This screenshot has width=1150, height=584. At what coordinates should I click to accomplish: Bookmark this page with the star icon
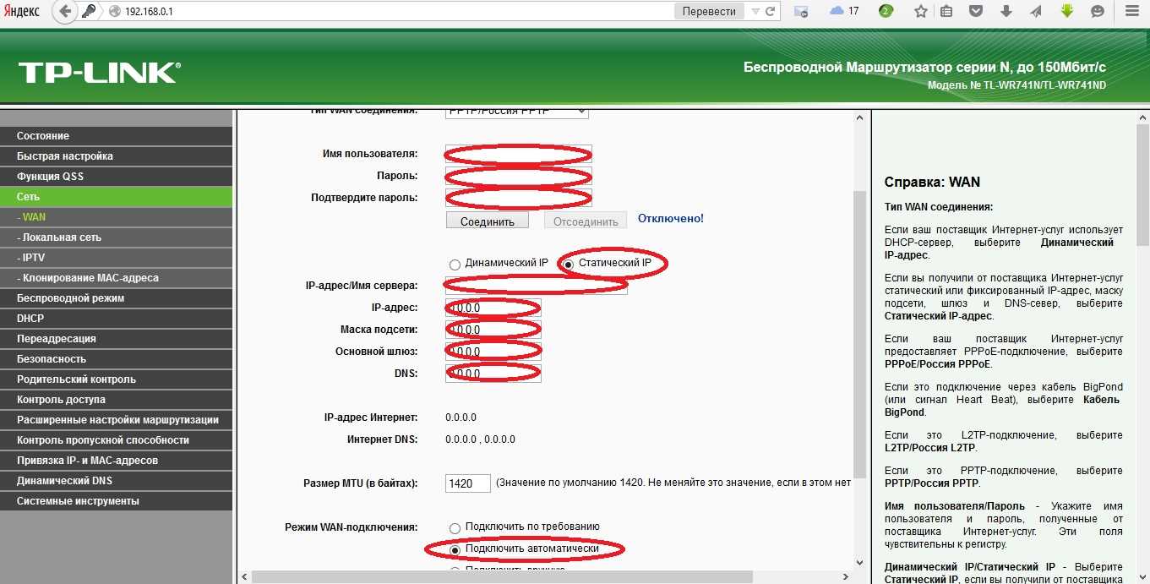921,11
